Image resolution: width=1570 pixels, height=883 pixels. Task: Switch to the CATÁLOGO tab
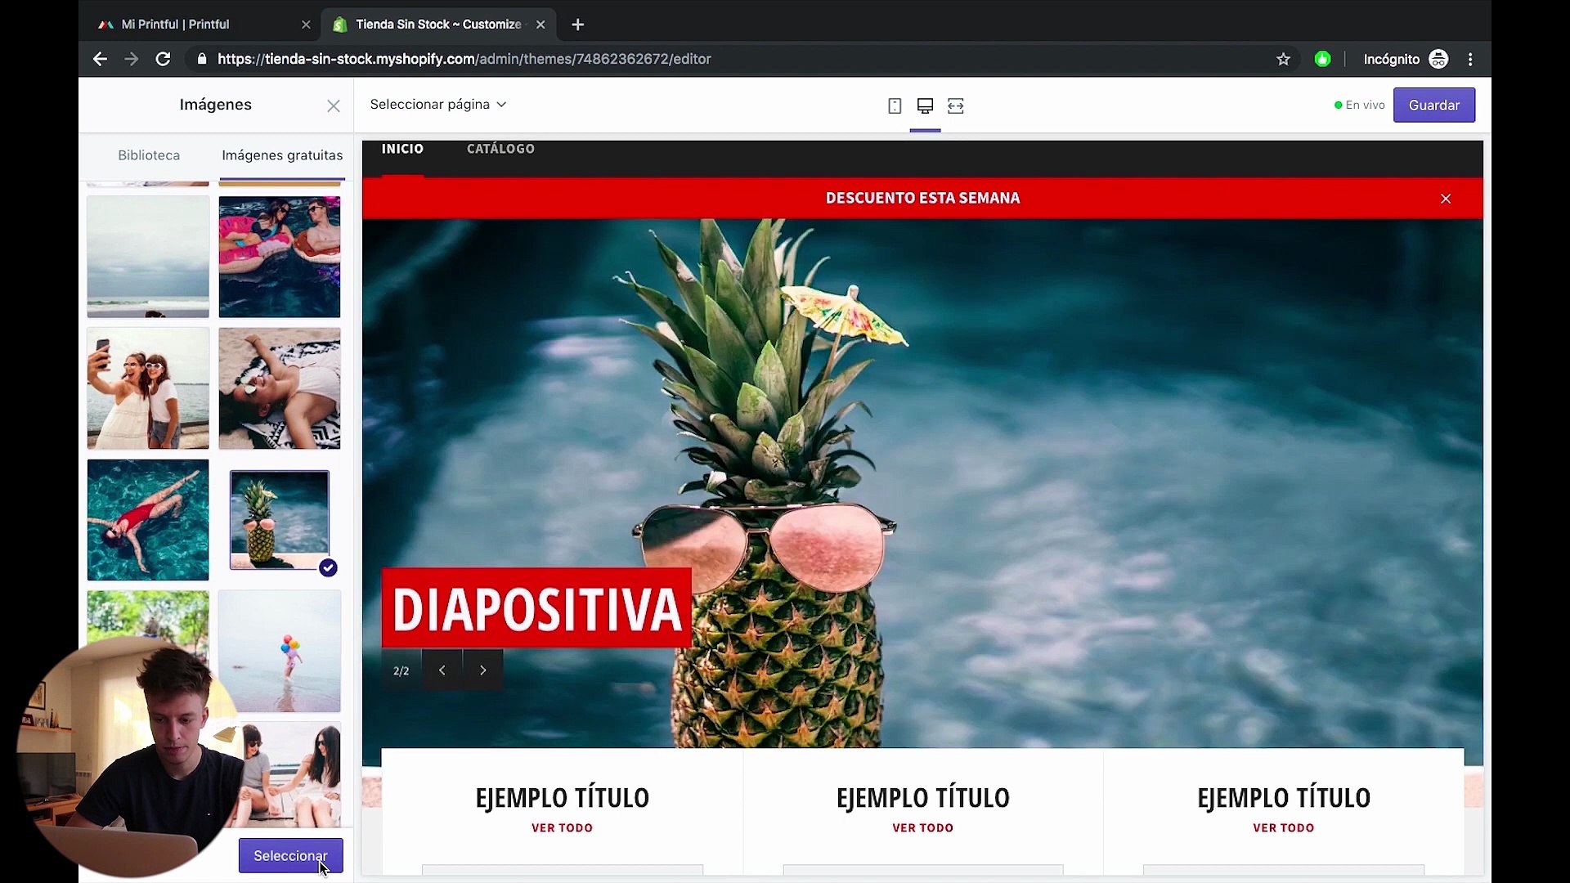click(500, 148)
